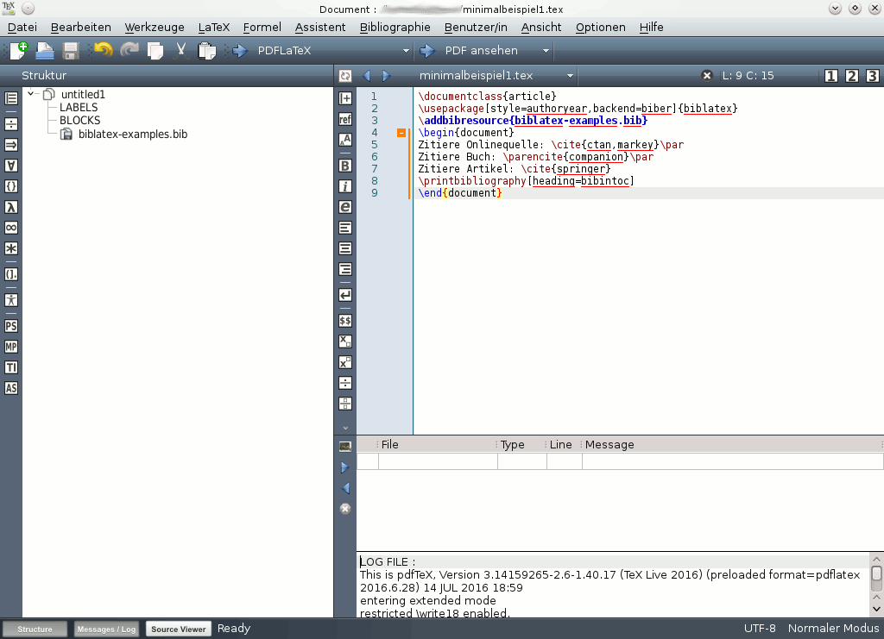Click the Cut scissors icon
The width and height of the screenshot is (884, 639).
[x=181, y=51]
